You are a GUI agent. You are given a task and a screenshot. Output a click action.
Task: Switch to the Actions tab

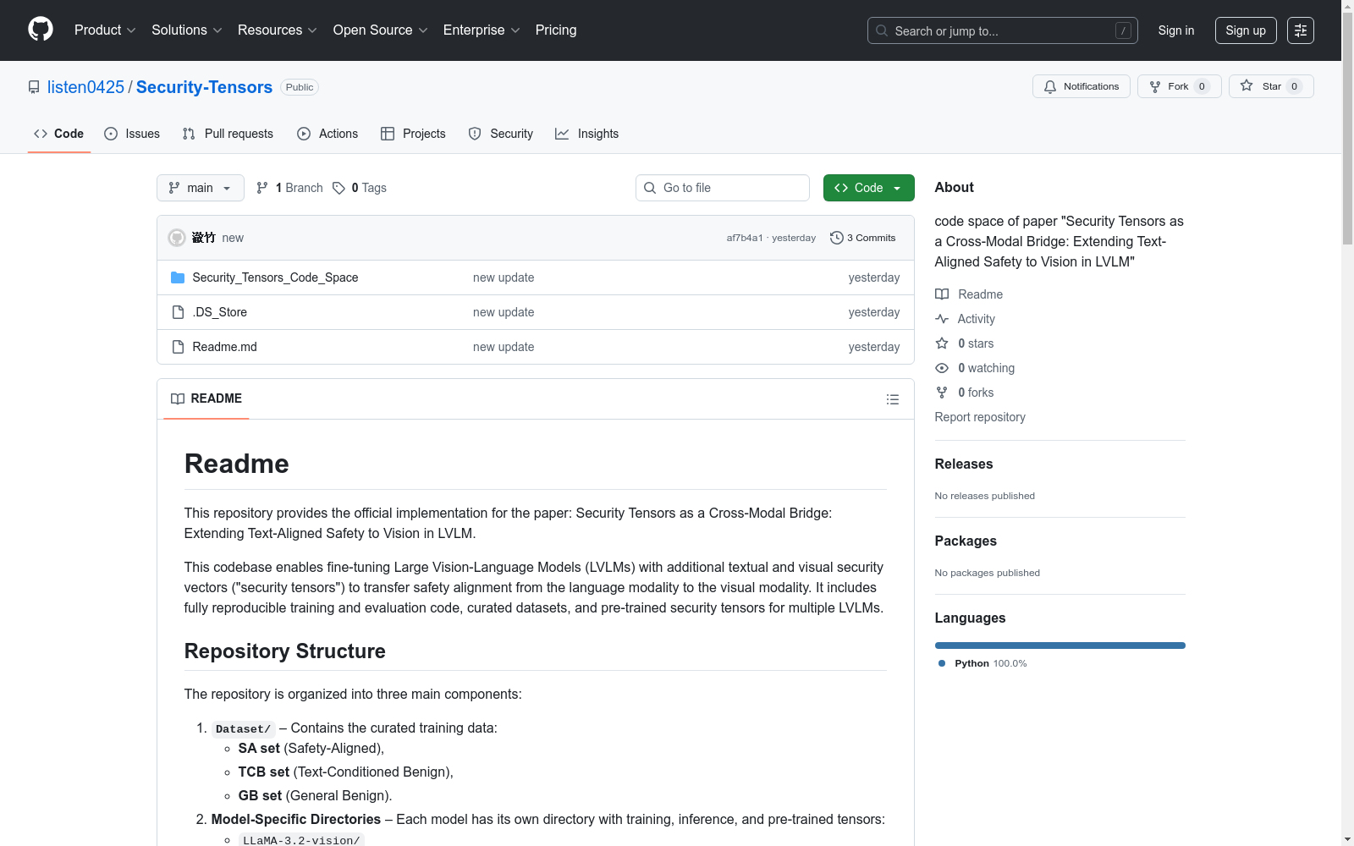pyautogui.click(x=327, y=134)
